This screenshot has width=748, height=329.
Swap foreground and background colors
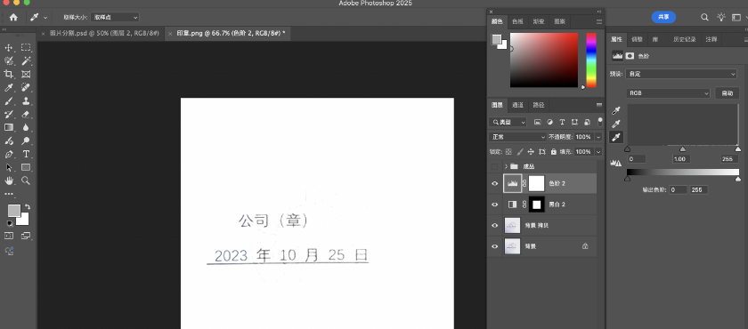pyautogui.click(x=28, y=207)
